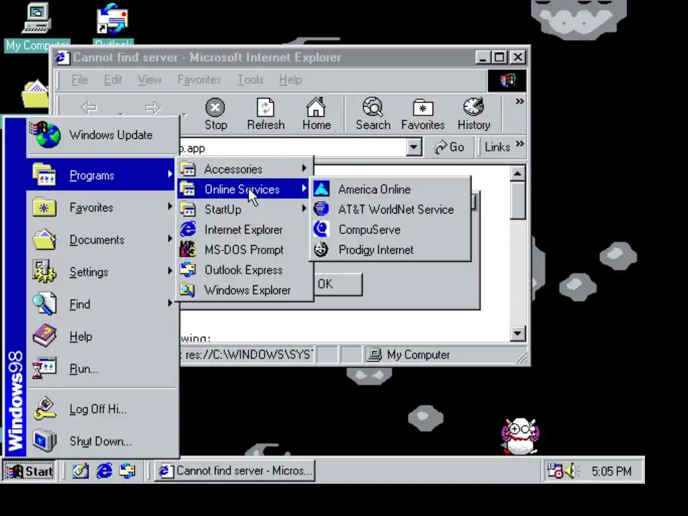Select the My Computer desktop icon
Image resolution: width=688 pixels, height=516 pixels.
[x=37, y=26]
